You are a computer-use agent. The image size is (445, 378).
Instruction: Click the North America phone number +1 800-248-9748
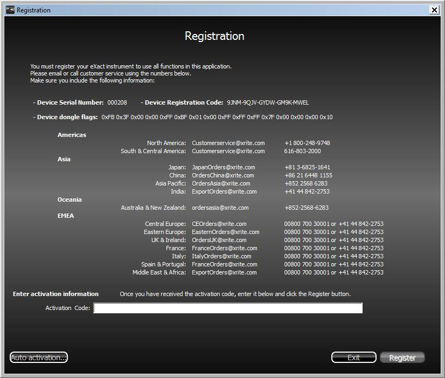pyautogui.click(x=307, y=143)
